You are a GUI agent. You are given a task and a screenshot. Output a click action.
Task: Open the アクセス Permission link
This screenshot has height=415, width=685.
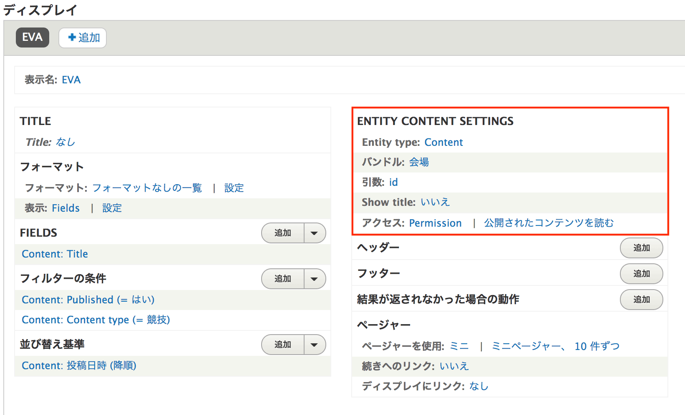click(435, 223)
